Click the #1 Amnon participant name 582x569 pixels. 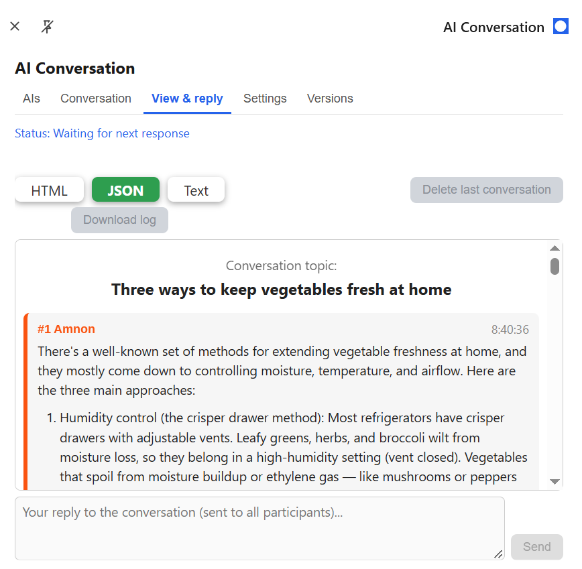[x=66, y=329]
